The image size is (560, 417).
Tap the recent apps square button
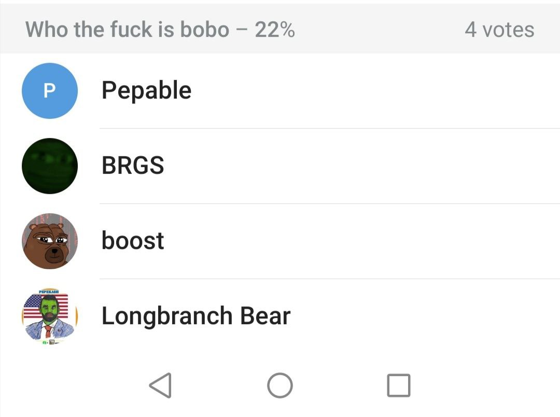tap(399, 385)
